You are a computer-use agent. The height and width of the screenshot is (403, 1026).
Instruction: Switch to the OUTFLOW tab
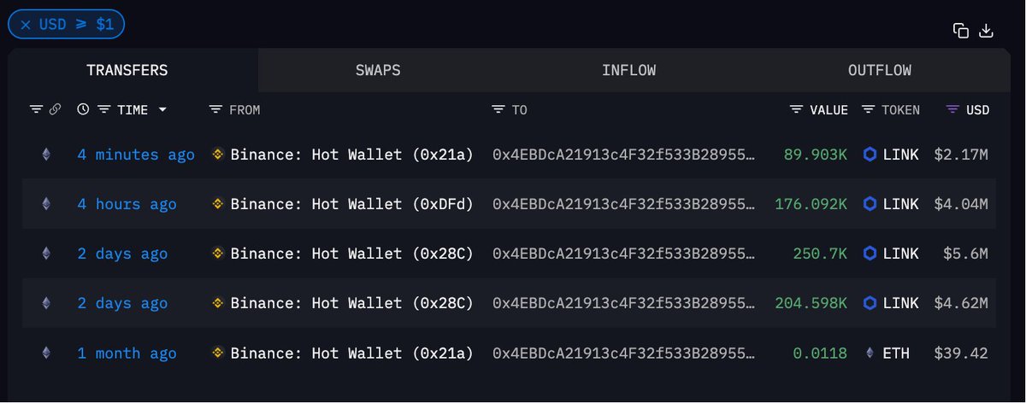point(880,70)
